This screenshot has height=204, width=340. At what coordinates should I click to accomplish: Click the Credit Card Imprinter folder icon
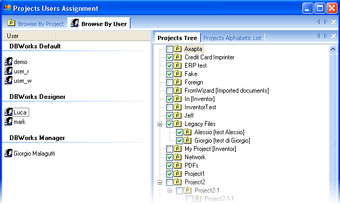pos(178,57)
